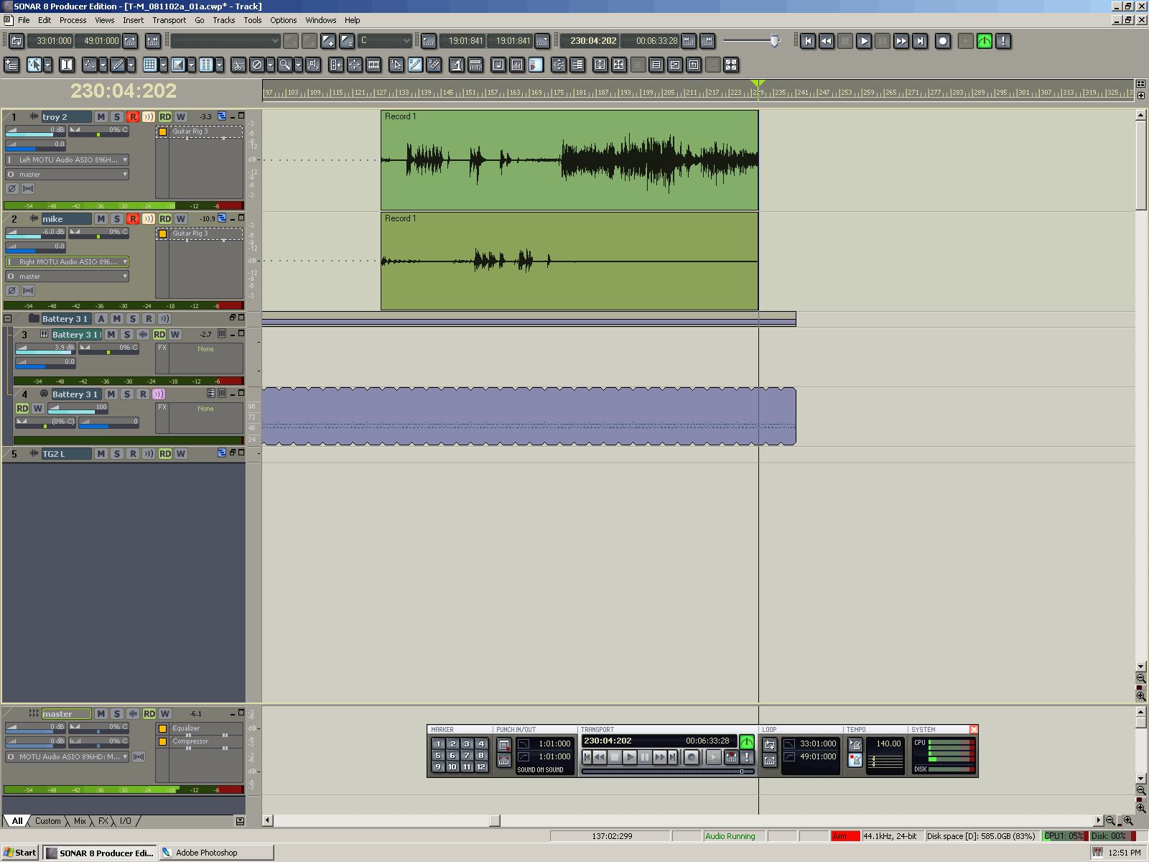Select the Draw pencil tool
Viewport: 1149px width, 862px height.
point(118,65)
